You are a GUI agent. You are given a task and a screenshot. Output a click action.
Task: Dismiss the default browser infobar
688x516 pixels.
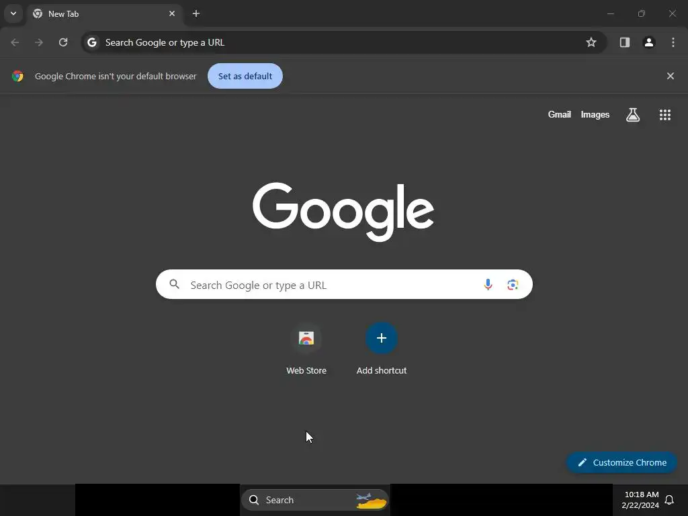coord(671,76)
